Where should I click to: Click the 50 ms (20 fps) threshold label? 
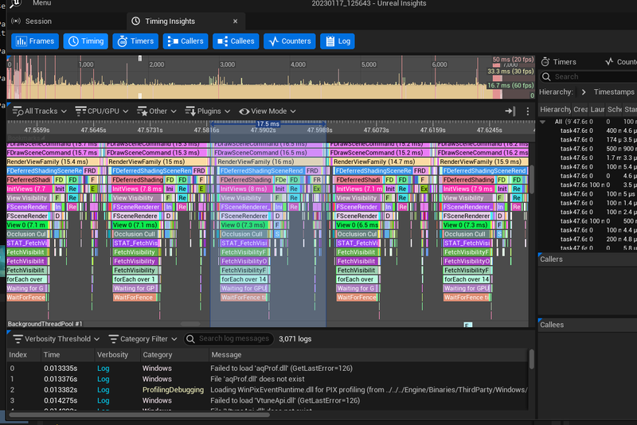coord(513,60)
